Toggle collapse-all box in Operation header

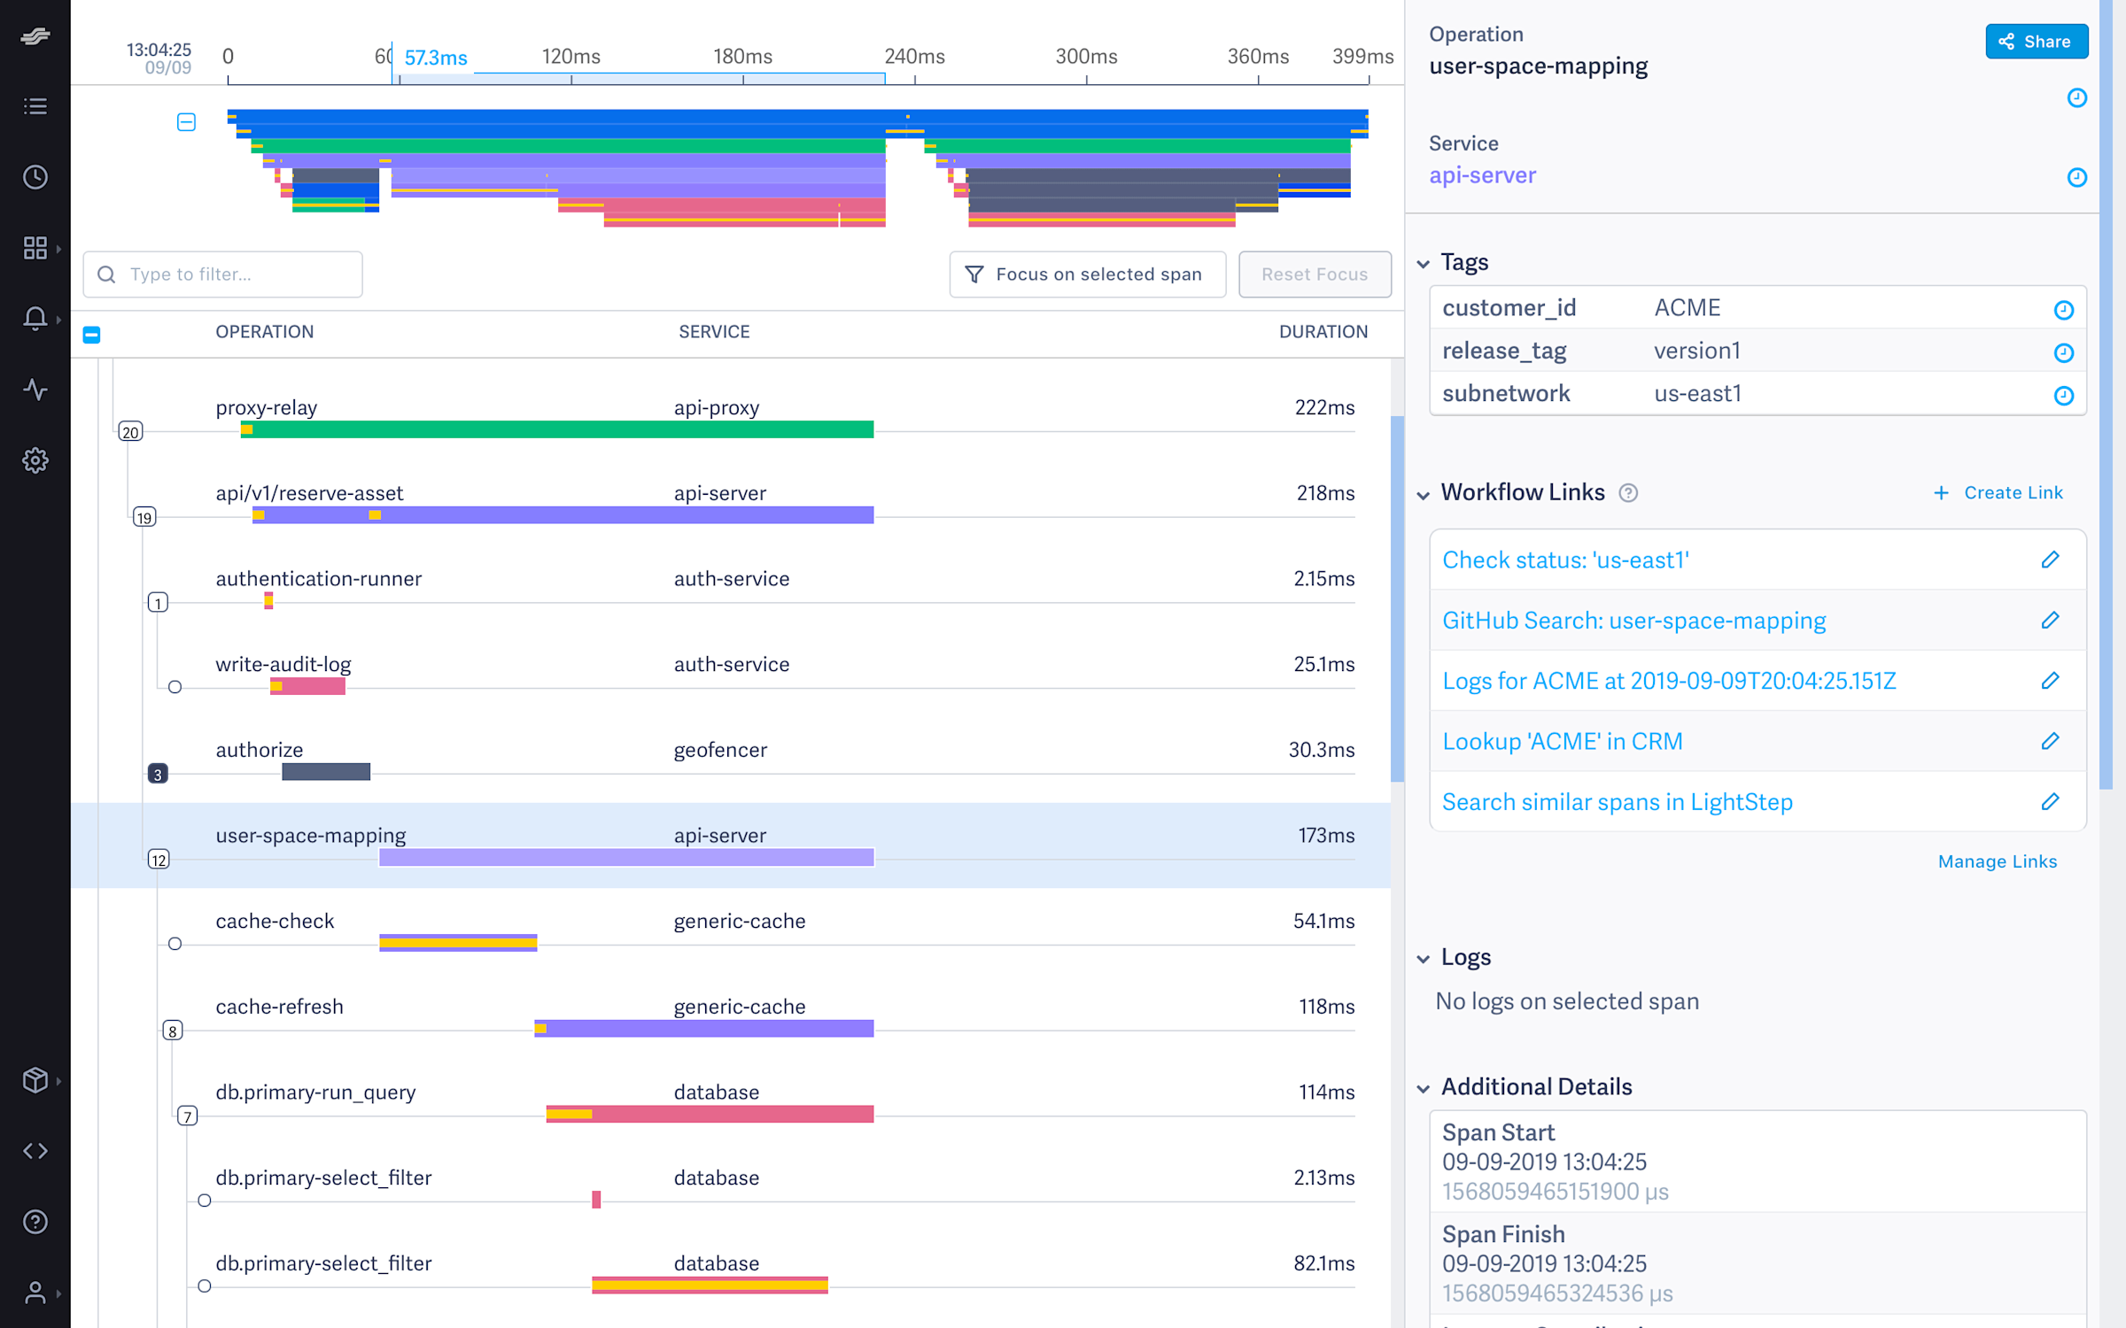[x=91, y=335]
